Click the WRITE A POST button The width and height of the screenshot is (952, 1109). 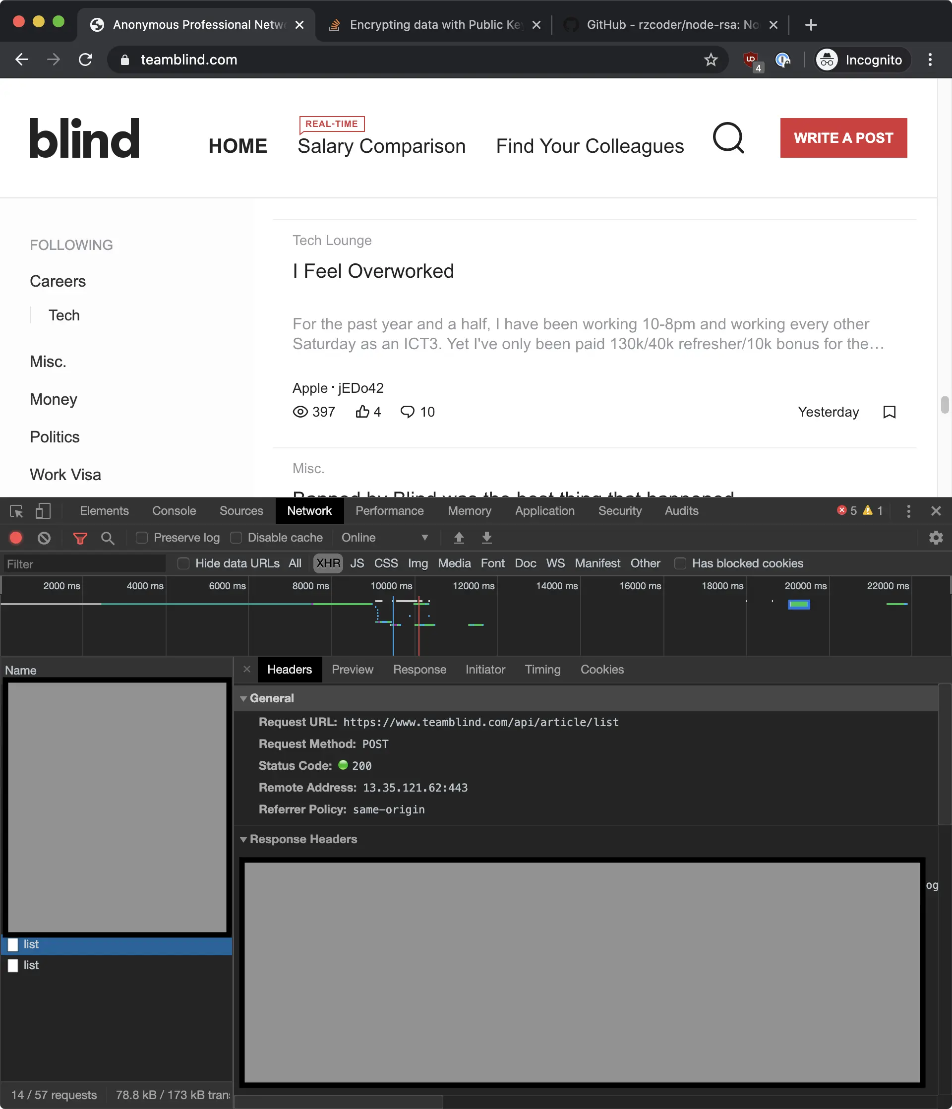coord(843,138)
